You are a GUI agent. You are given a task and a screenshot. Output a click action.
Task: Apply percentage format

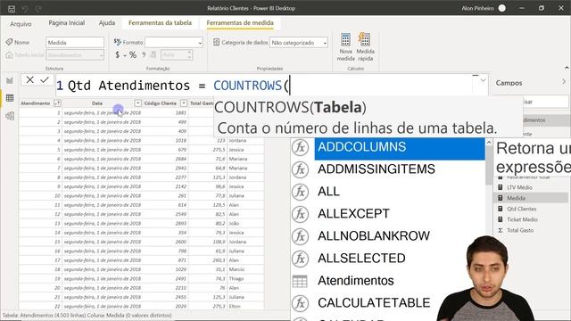133,55
